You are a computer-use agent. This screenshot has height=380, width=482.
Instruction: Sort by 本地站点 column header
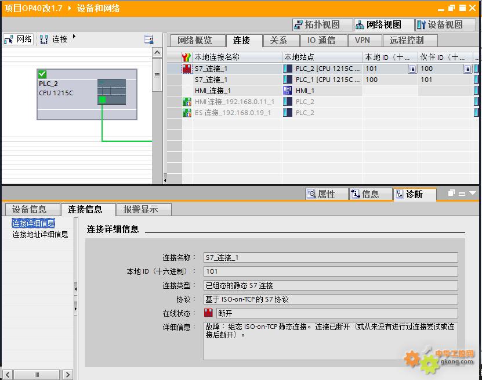point(322,57)
